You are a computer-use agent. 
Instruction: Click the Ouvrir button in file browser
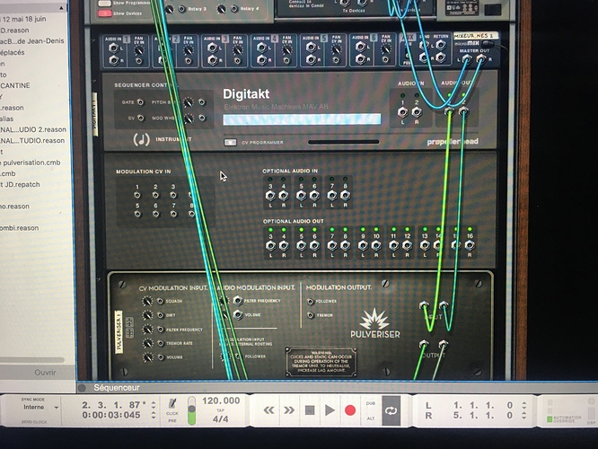click(45, 373)
